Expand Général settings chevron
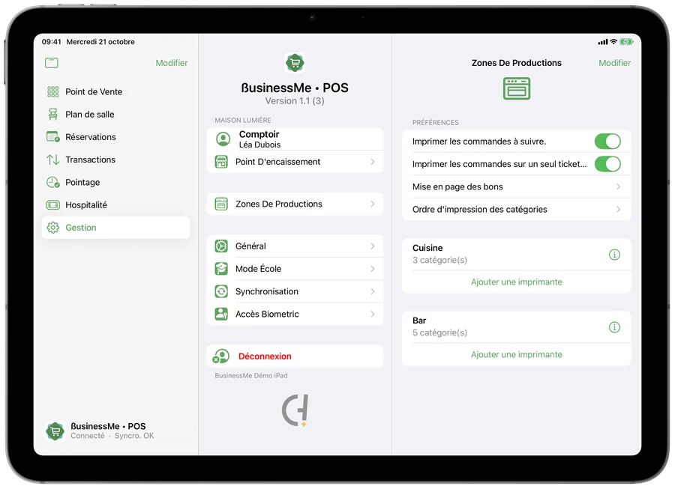Viewport: 675px width, 489px height. pyautogui.click(x=373, y=246)
